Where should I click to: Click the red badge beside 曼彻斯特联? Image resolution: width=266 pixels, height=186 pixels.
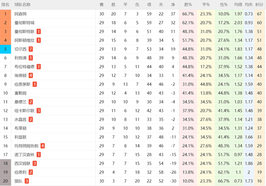39,31
